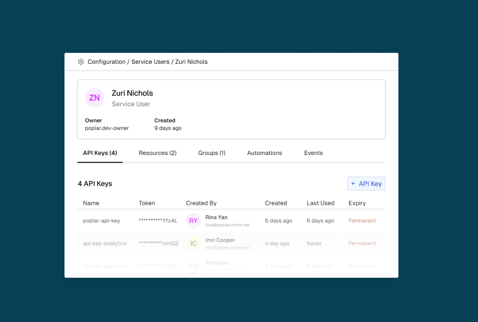Screen dimensions: 478x322
Task: Select the 'Zuri Nichols' profile name heading
Action: (x=132, y=93)
